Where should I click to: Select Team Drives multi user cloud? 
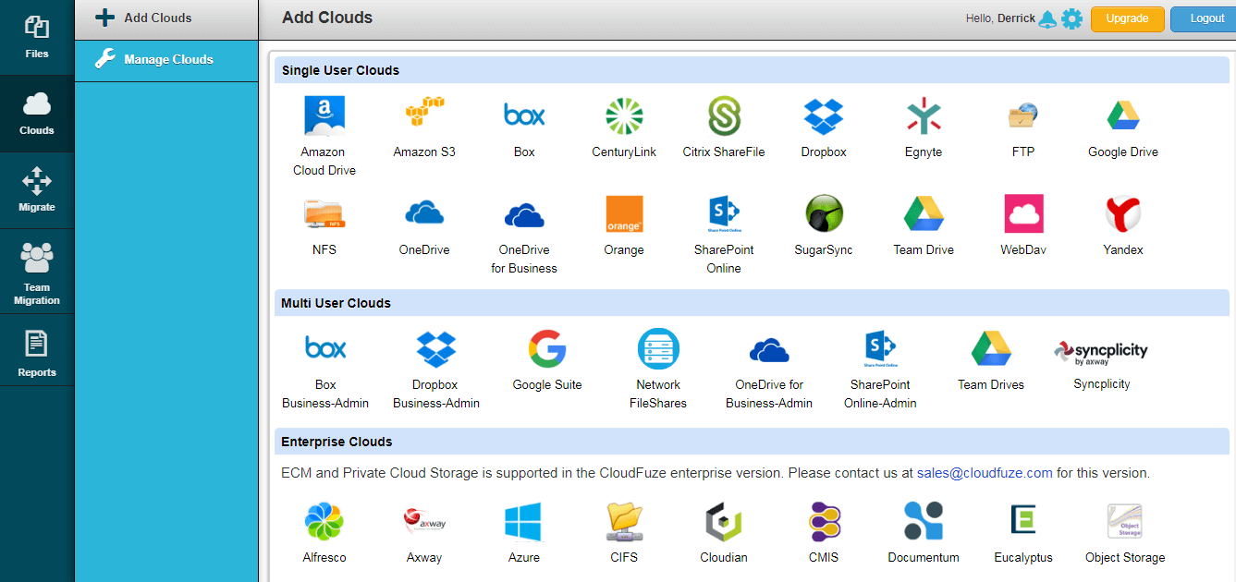click(x=991, y=348)
